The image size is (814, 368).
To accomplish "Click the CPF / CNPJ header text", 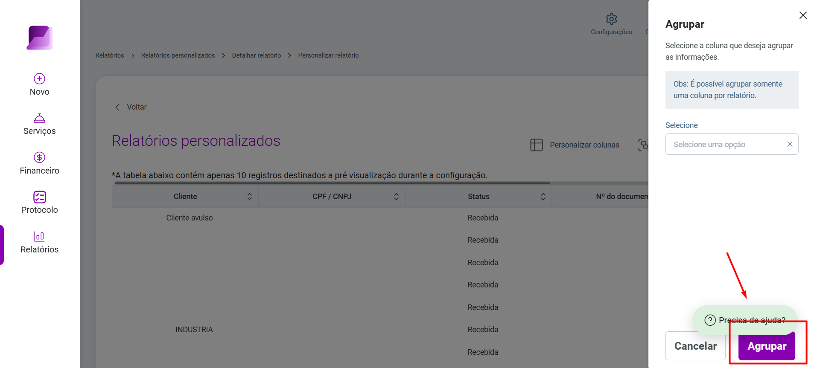I will 332,197.
